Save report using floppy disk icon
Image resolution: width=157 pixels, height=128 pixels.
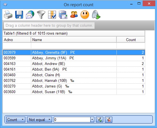pyautogui.click(x=19, y=15)
